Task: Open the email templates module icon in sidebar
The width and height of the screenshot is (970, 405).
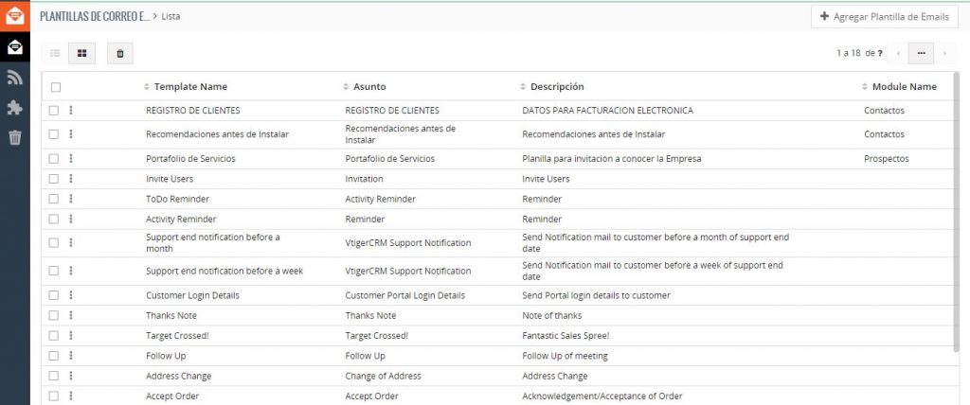Action: (14, 46)
